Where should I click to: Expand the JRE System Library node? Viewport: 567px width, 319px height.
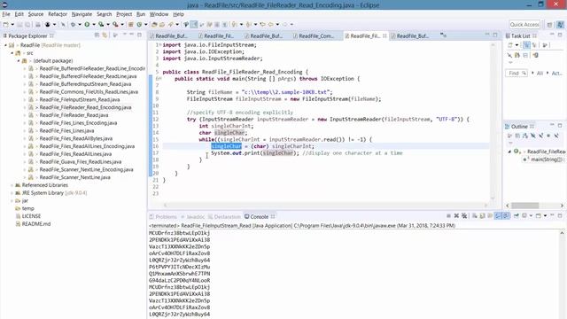[x=12, y=193]
